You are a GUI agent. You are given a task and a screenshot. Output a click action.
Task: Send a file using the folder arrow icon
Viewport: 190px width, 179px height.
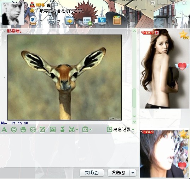[x=69, y=21]
